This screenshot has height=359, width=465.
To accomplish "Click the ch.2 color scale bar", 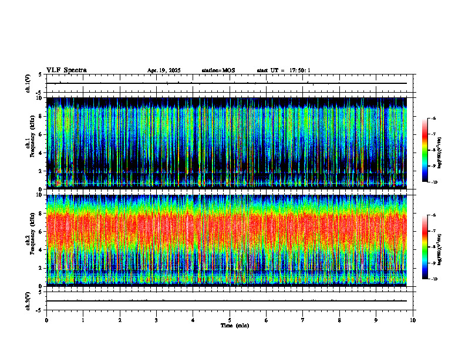I will click(424, 247).
